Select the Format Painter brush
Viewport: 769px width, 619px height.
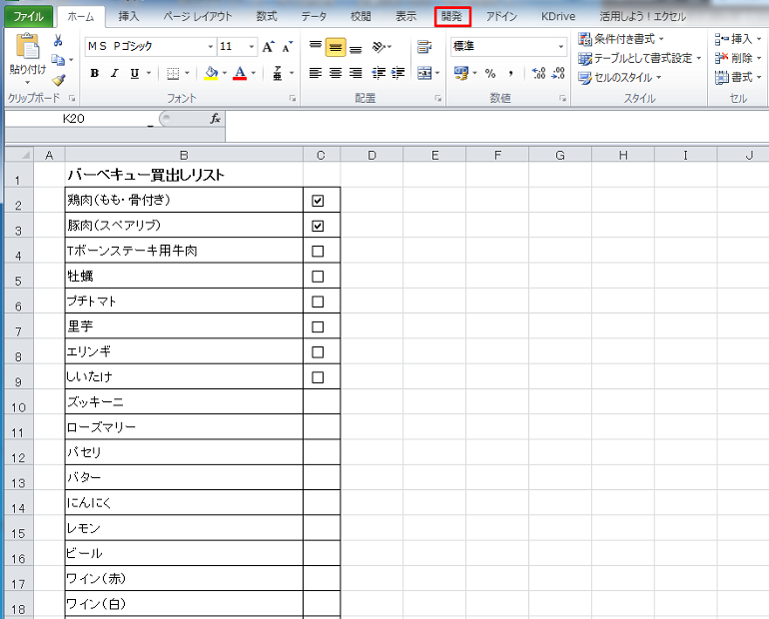point(58,80)
